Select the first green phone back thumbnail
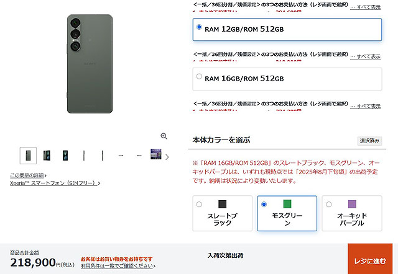Image resolution: width=398 pixels, height=274 pixels. [28, 156]
